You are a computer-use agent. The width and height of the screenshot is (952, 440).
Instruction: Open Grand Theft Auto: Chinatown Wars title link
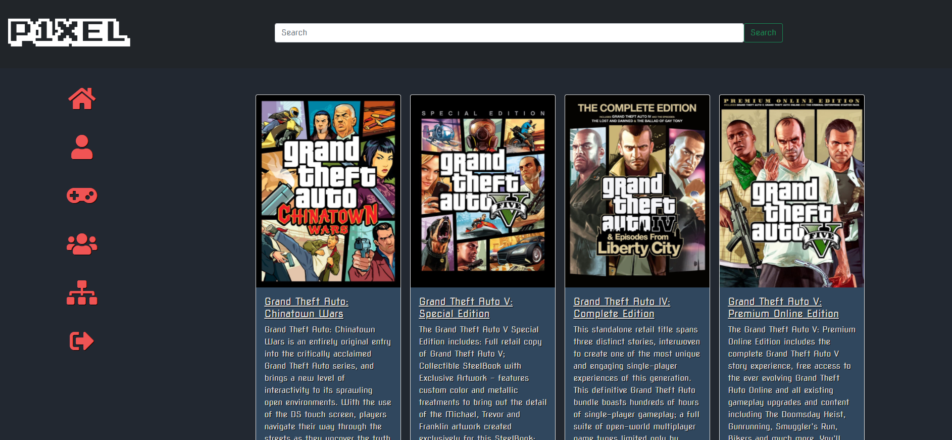307,308
